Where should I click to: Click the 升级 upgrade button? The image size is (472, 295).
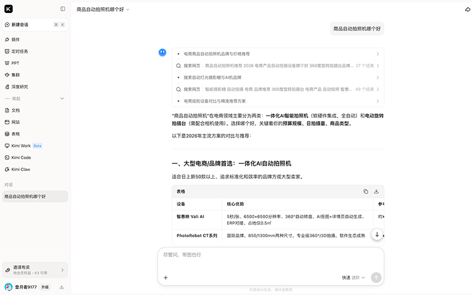point(45,287)
